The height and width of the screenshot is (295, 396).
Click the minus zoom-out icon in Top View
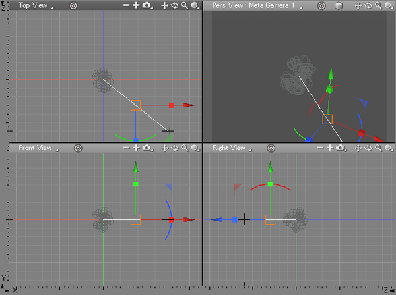point(126,5)
